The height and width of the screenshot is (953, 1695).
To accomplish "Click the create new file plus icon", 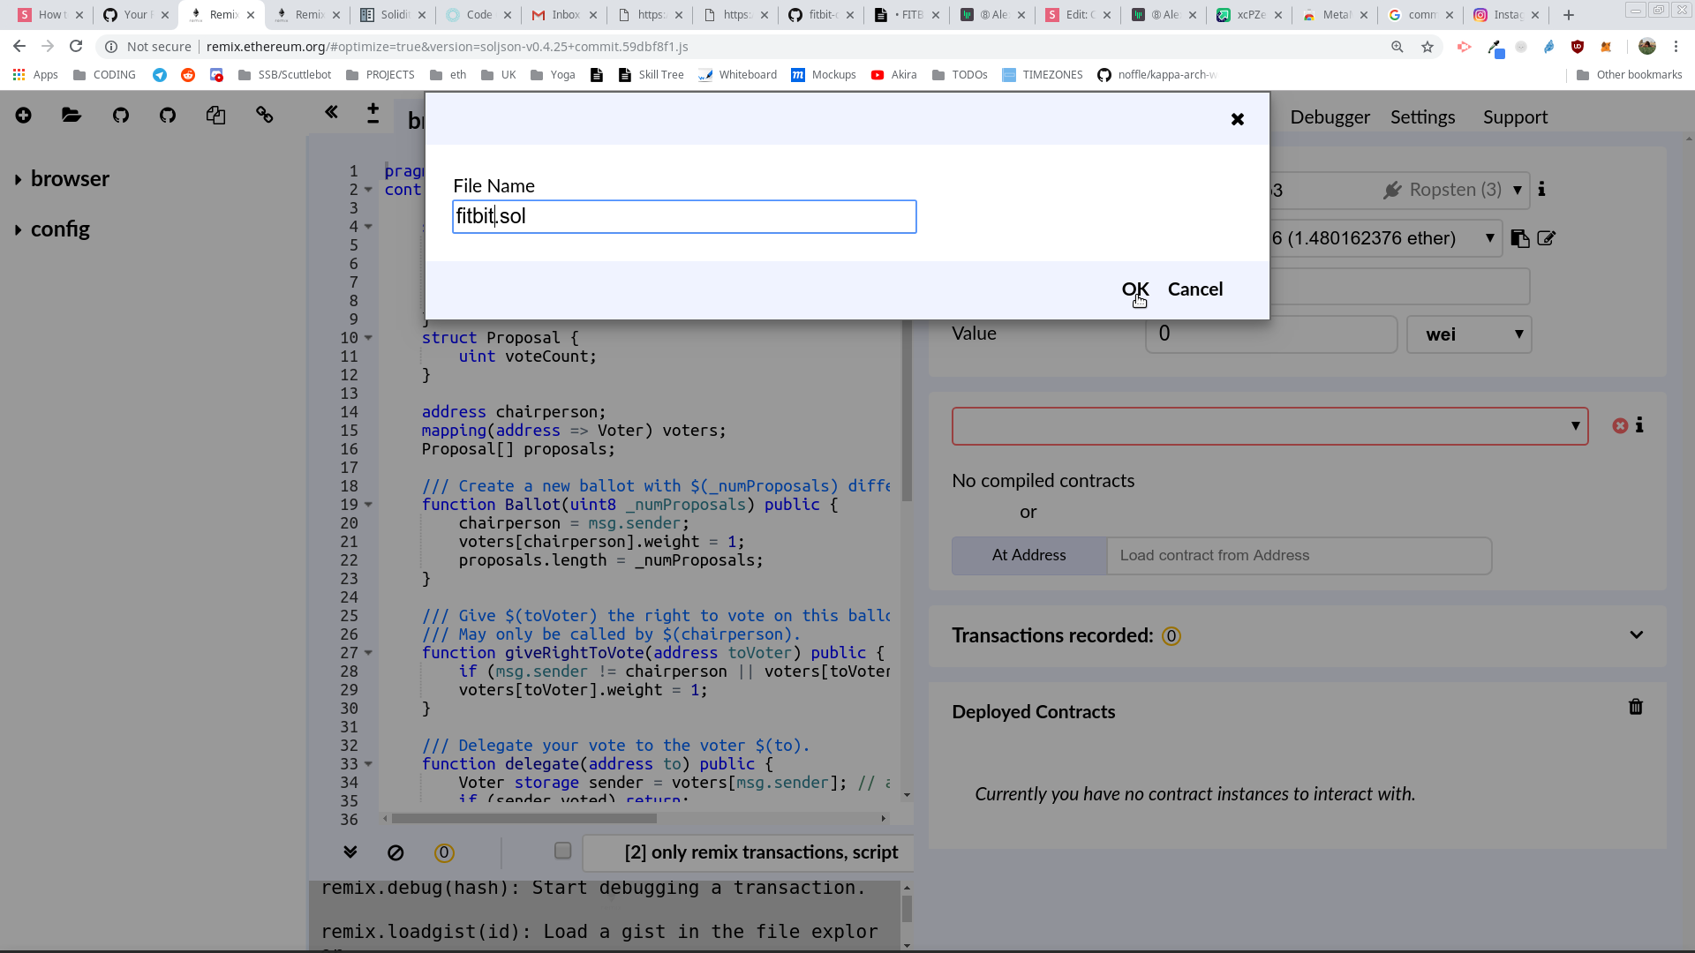I will point(23,116).
